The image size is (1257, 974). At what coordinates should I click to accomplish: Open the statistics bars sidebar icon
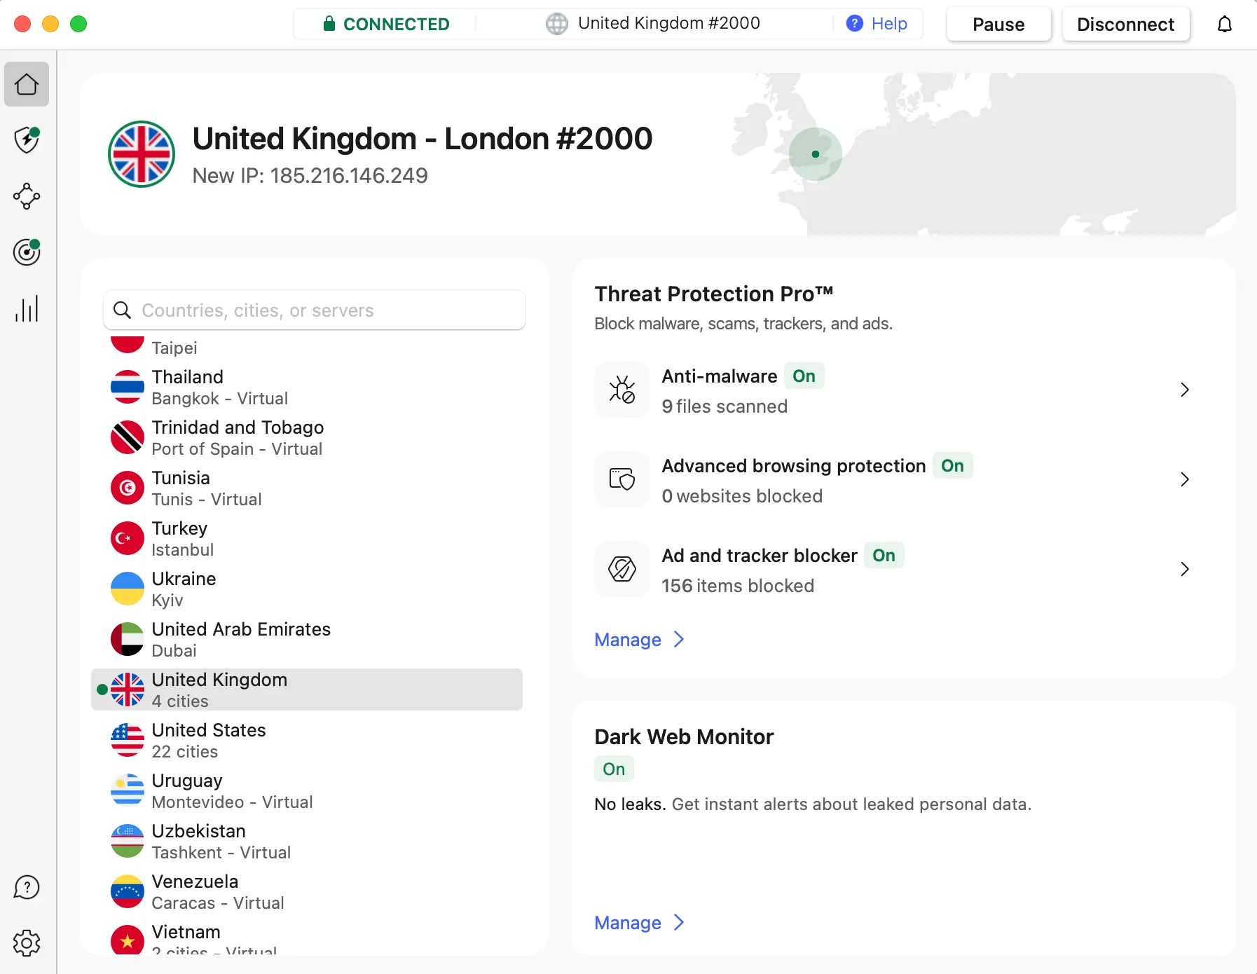(27, 308)
